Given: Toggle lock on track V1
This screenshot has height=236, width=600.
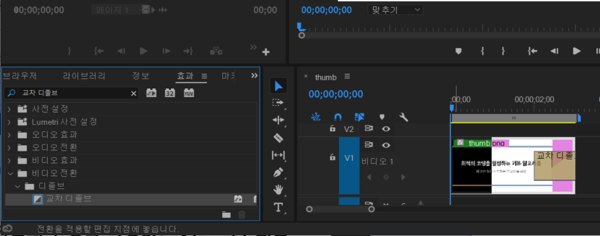Looking at the screenshot, I should pyautogui.click(x=333, y=157).
